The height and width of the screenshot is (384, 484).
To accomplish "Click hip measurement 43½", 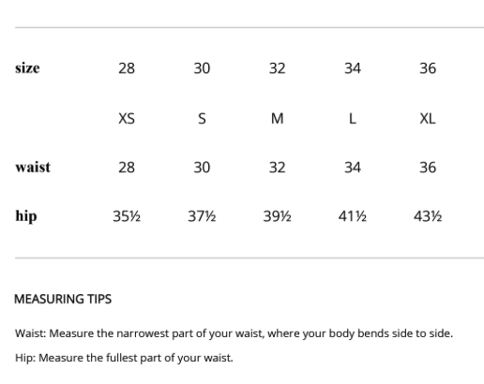I will [428, 216].
